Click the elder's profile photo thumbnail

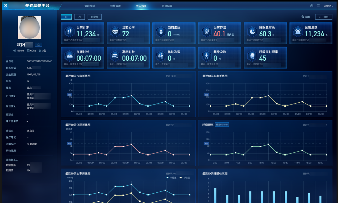(x=29, y=27)
